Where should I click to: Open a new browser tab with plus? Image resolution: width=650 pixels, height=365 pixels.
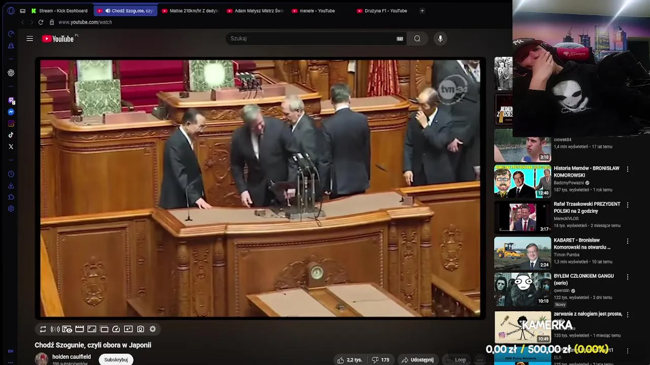point(422,11)
